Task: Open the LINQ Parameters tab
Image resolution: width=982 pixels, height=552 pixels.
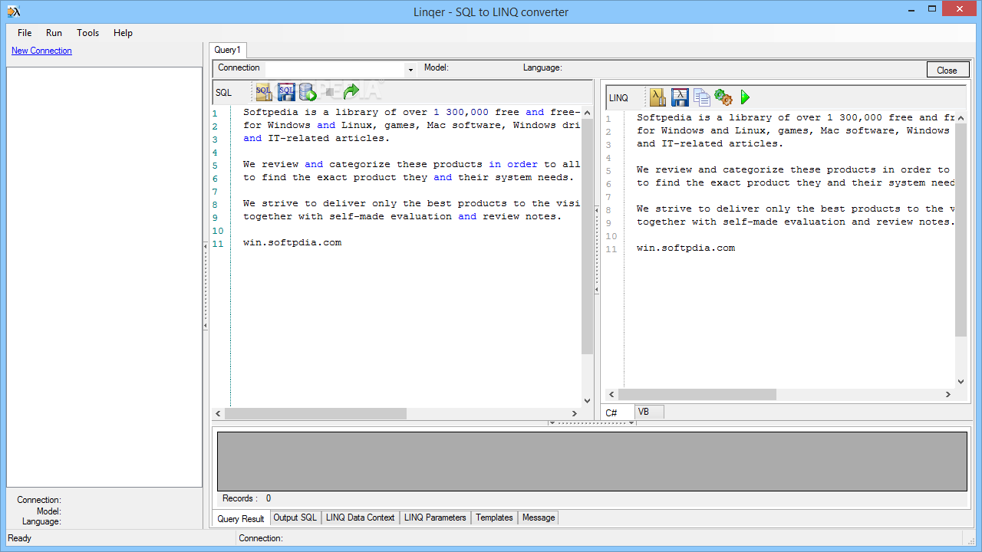Action: tap(435, 517)
